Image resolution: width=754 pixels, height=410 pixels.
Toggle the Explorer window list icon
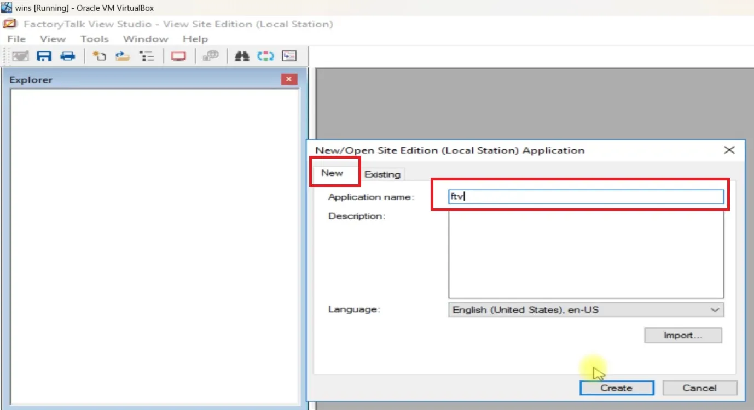pos(147,55)
